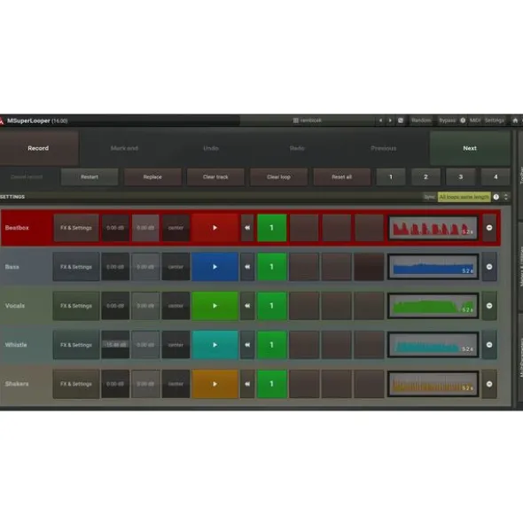The width and height of the screenshot is (523, 524).
Task: Click the Clear track button
Action: tap(215, 176)
